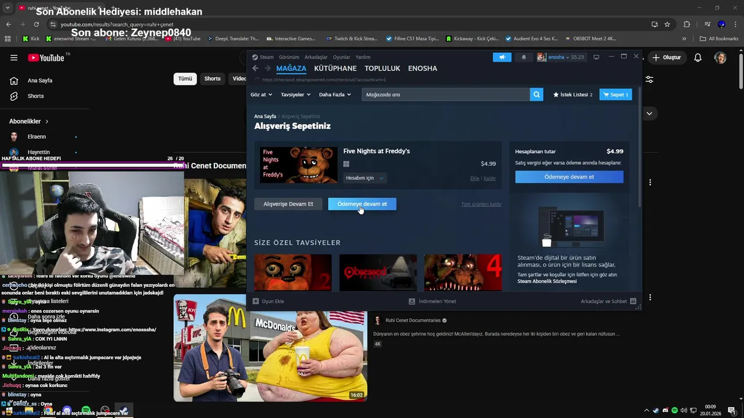Click Discord icon in the taskbar

click(x=67, y=410)
